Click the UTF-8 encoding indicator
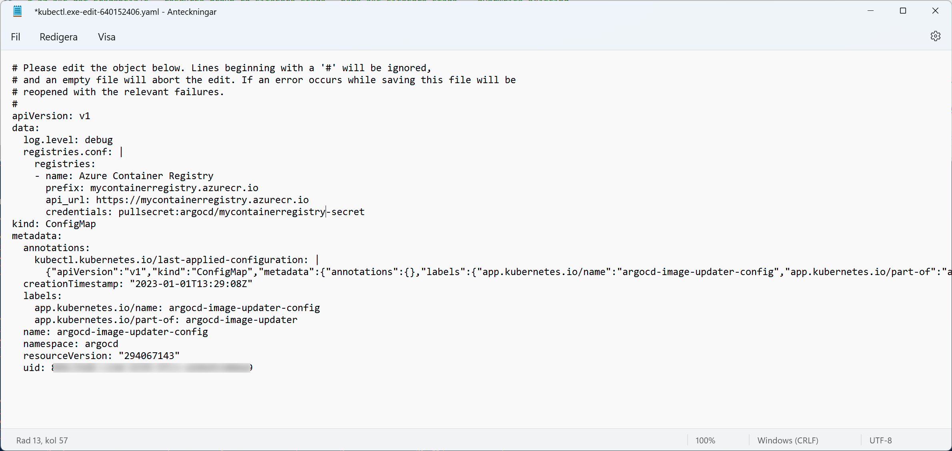This screenshot has height=451, width=952. tap(880, 440)
